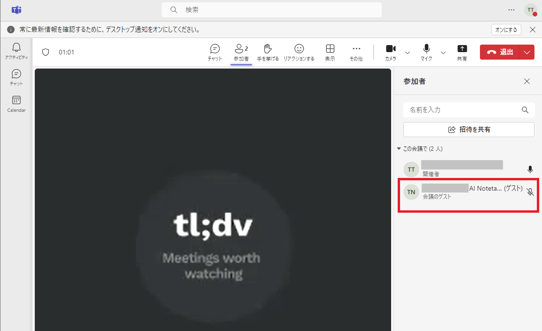
Task: Open the View layout options
Action: click(330, 52)
